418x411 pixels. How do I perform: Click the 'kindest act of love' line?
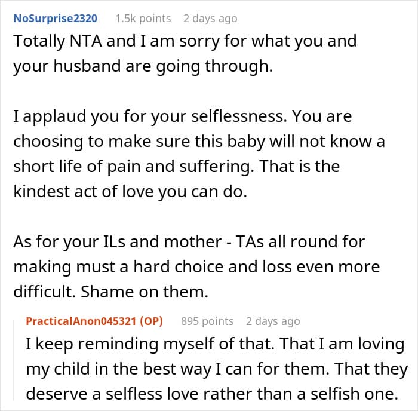[130, 192]
